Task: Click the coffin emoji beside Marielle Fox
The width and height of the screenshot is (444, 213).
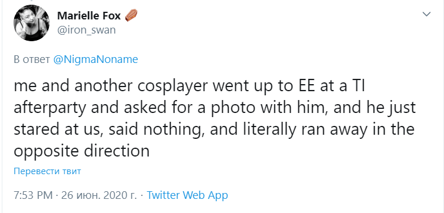Action: (x=131, y=15)
